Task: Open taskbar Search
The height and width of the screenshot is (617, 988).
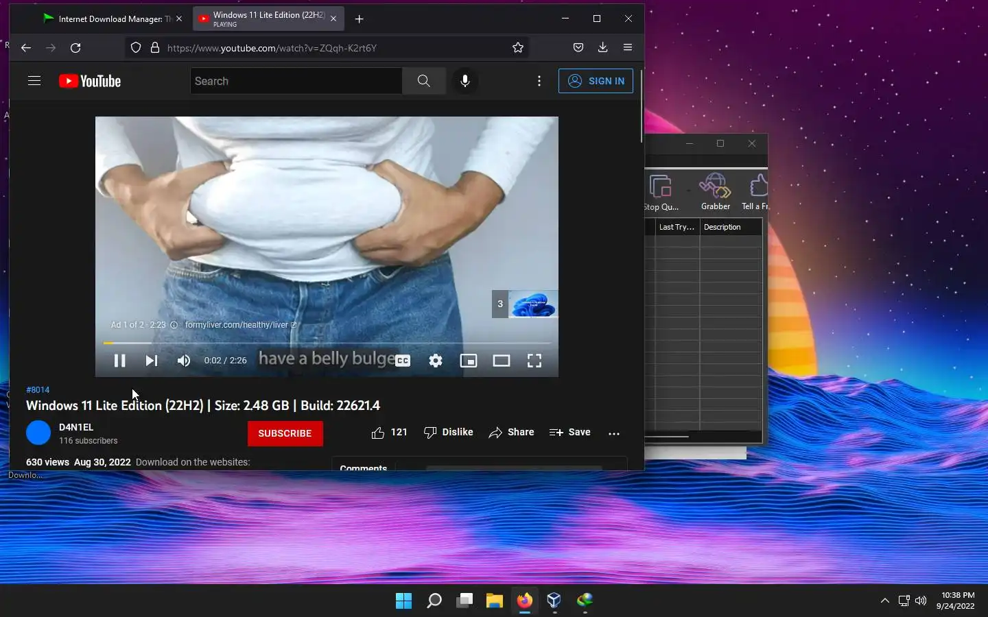Action: click(x=434, y=601)
